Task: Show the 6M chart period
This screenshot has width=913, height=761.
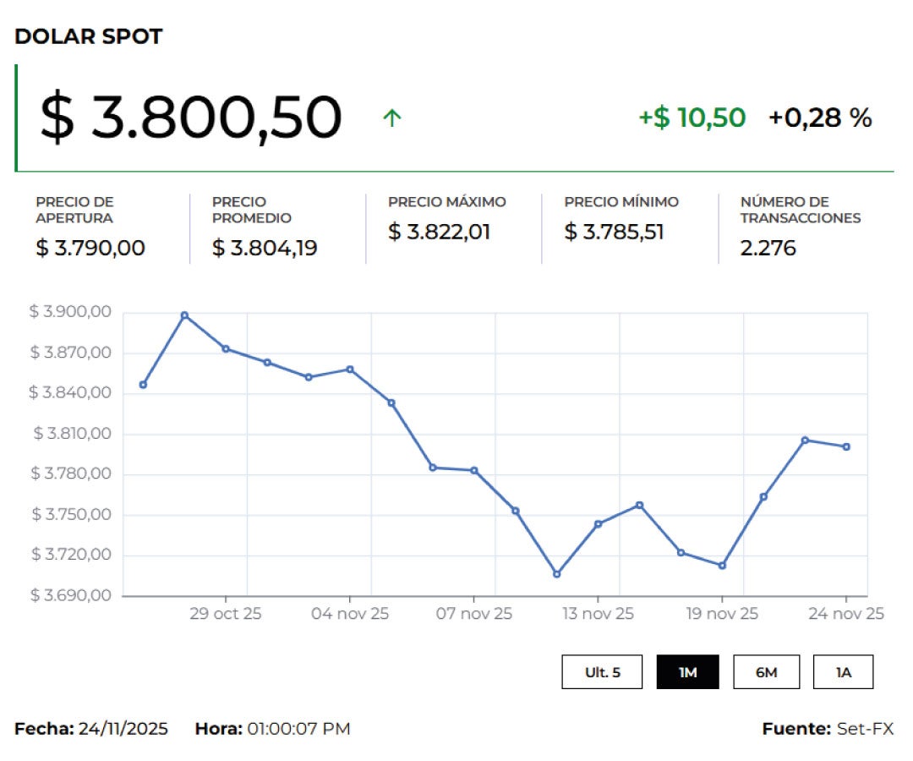Action: 766,672
